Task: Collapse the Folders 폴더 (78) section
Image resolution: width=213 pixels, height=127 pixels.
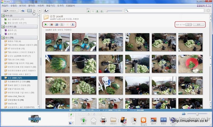Action: point(3,38)
